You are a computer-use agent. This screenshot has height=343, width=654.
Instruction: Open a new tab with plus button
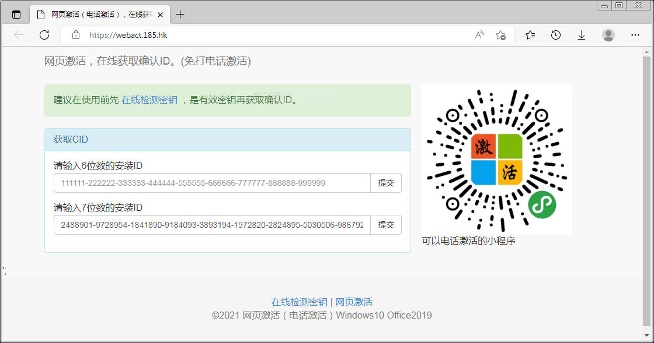(x=180, y=15)
